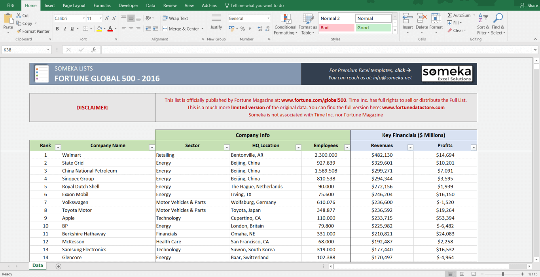This screenshot has width=540, height=277.
Task: Click Increase Decimal icon
Action: [x=260, y=29]
